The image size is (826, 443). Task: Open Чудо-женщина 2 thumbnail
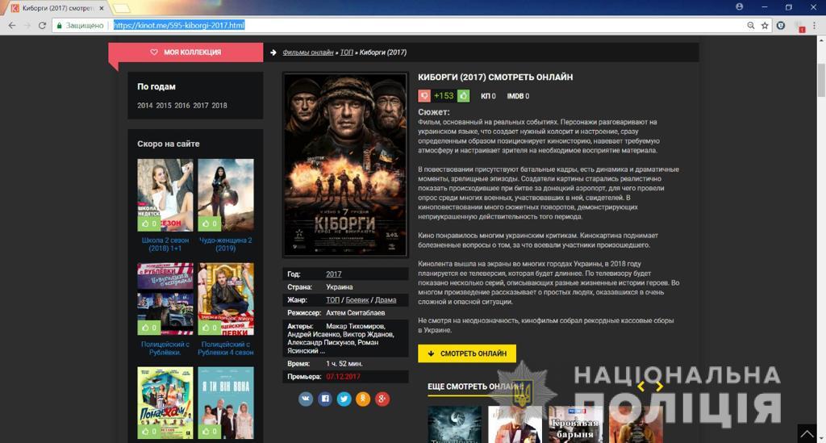pyautogui.click(x=226, y=195)
